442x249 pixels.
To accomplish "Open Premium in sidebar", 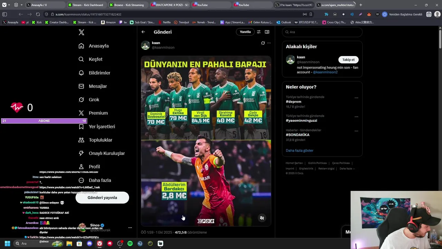I will (x=93, y=113).
